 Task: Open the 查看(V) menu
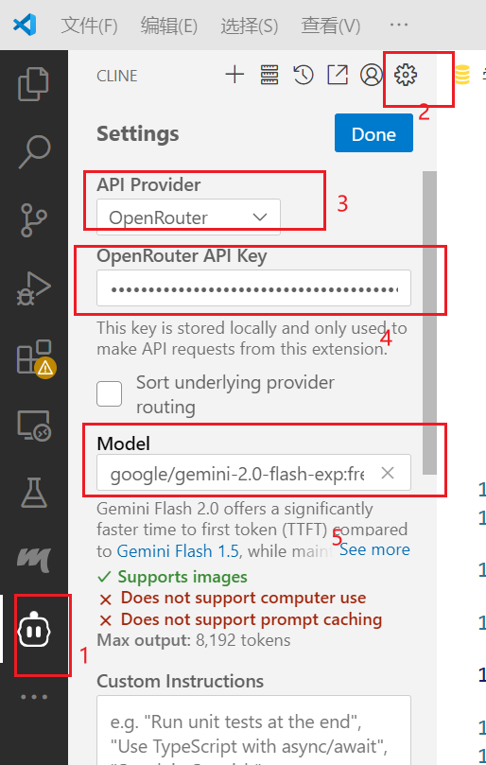click(331, 26)
